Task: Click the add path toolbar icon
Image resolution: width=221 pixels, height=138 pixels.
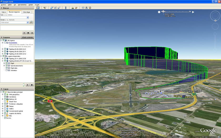Action: click(x=56, y=8)
